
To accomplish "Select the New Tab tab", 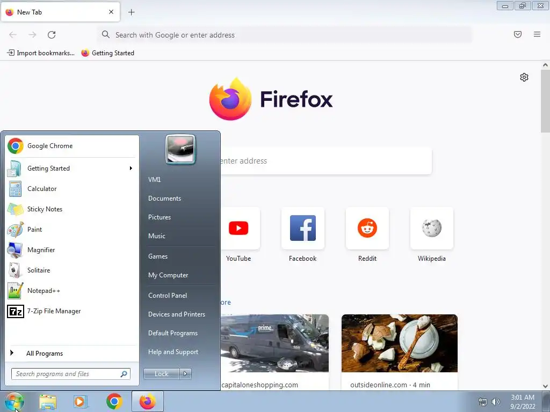I will 60,12.
